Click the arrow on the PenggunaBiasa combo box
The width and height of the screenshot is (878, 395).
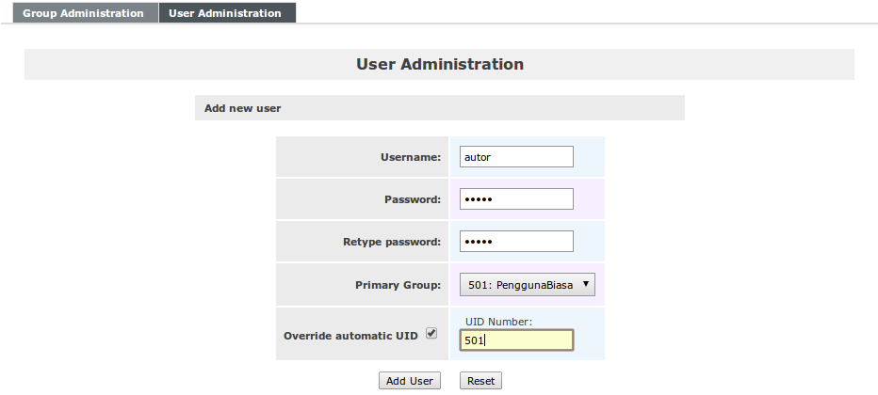coord(585,284)
